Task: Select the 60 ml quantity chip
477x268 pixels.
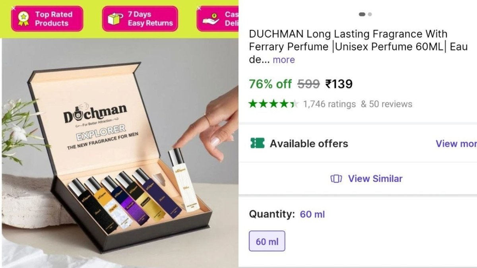Action: (267, 241)
